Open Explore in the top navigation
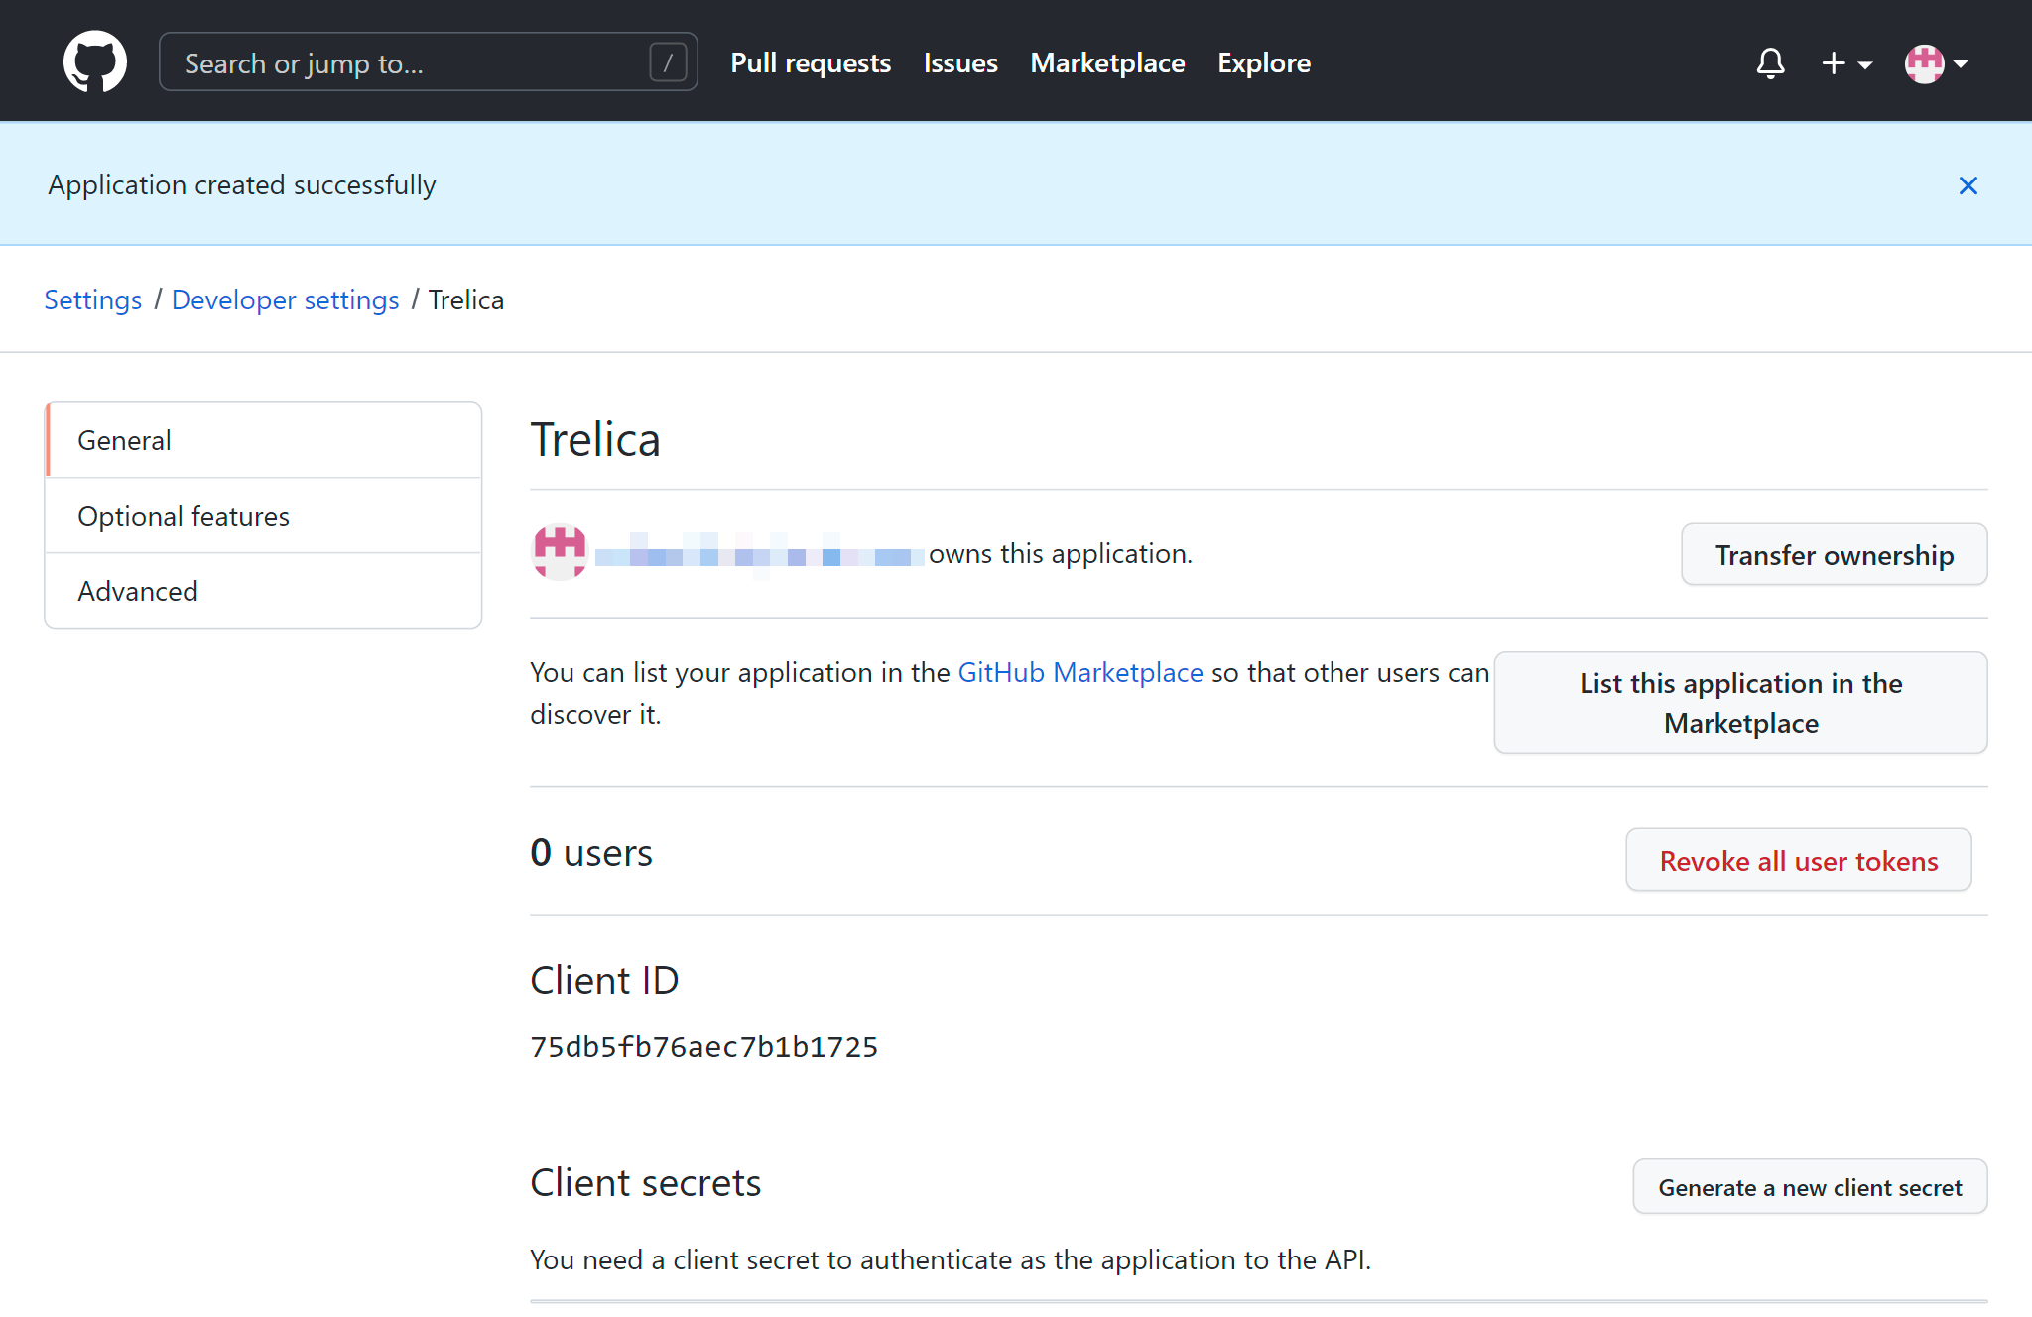Viewport: 2032px width, 1317px height. pos(1264,62)
